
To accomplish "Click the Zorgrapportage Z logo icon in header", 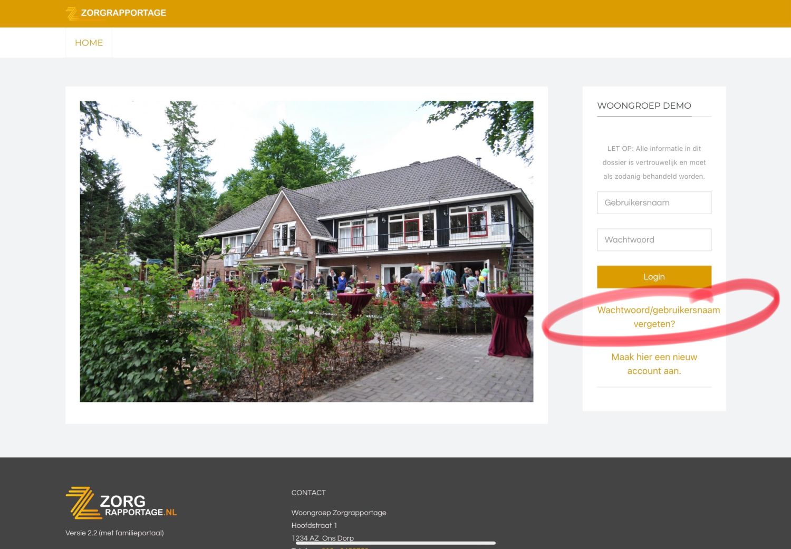I will point(72,13).
